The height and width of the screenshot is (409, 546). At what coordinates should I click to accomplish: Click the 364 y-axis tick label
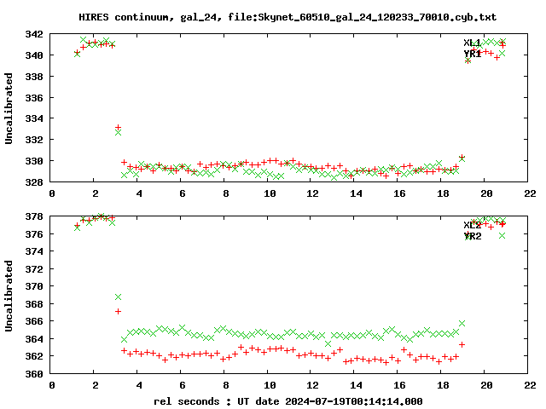click(x=34, y=339)
